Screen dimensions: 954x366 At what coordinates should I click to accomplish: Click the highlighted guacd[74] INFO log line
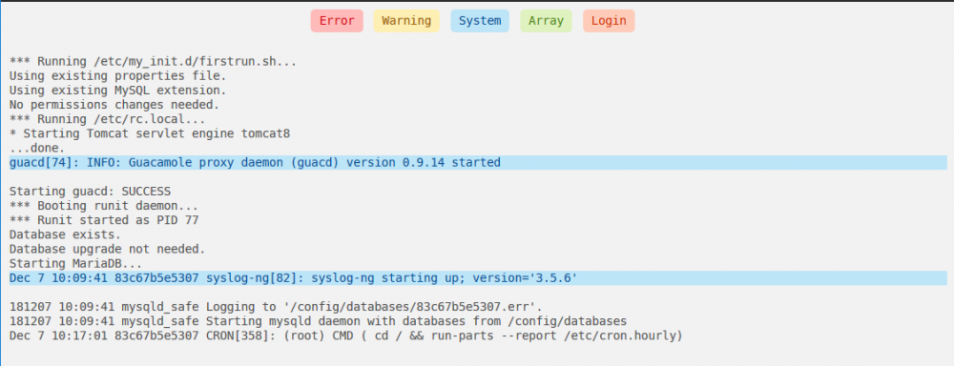click(x=478, y=162)
